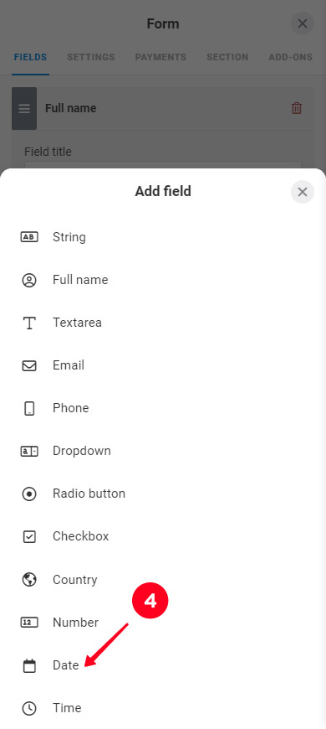Select the String field type icon
Screen dimensions: 326x729
click(x=29, y=237)
